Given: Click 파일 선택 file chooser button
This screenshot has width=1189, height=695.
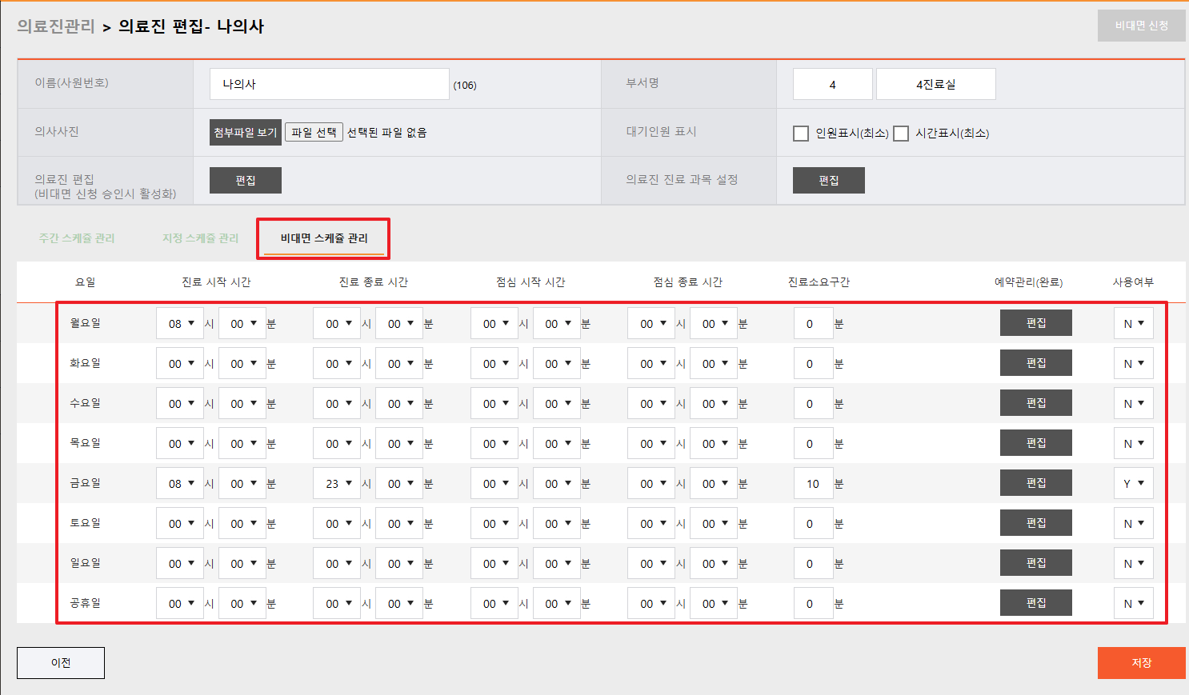Looking at the screenshot, I should tap(314, 133).
